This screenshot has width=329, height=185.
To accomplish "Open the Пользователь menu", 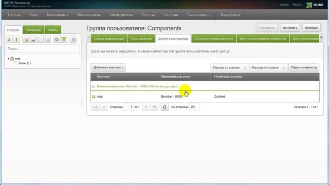I will tap(199, 15).
